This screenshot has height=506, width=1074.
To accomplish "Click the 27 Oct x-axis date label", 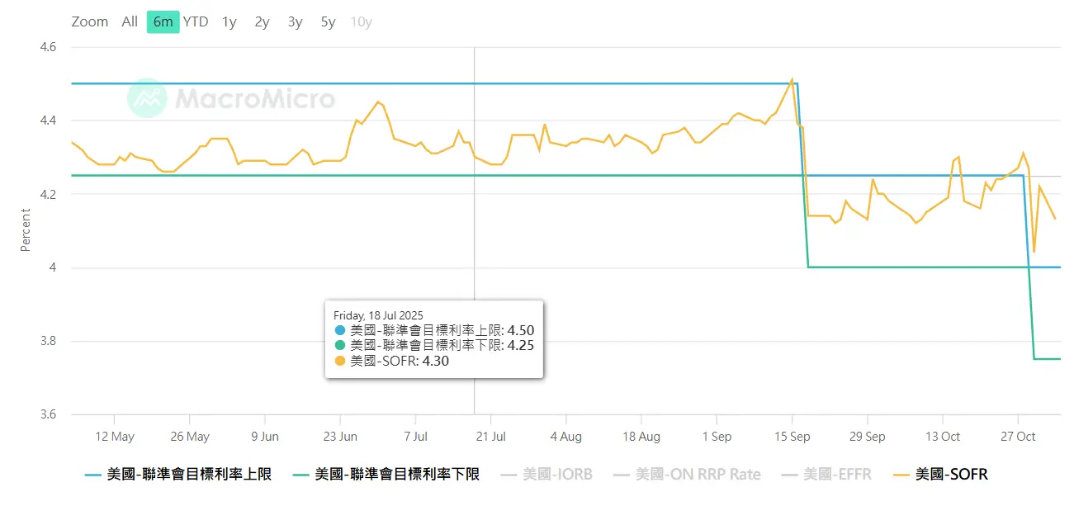I will pos(1018,437).
